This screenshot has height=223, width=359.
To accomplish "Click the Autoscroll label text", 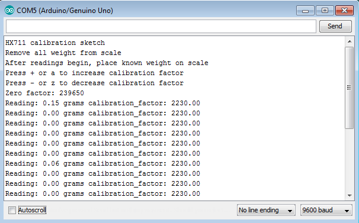I will (x=32, y=210).
